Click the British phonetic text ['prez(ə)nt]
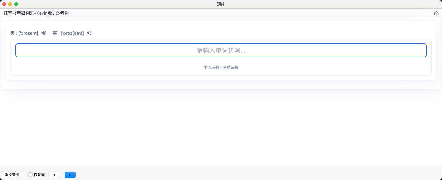Screen dimensions: 442x180 72,33
